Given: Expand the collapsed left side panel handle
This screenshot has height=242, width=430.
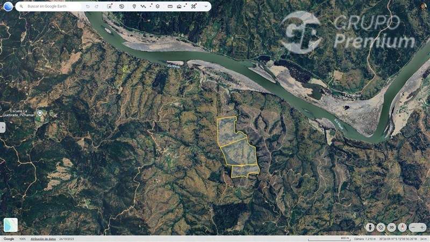Looking at the screenshot, I should pyautogui.click(x=3, y=127).
